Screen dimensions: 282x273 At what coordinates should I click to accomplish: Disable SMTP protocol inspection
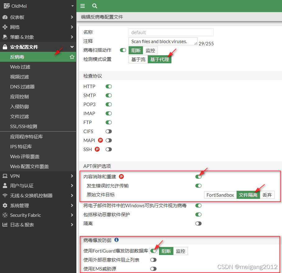(x=109, y=95)
